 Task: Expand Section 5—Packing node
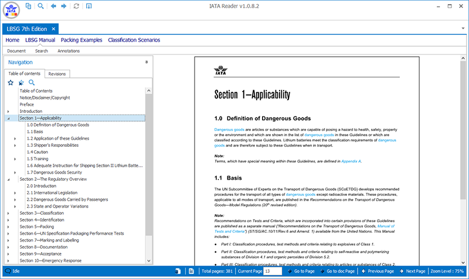[x=8, y=227]
